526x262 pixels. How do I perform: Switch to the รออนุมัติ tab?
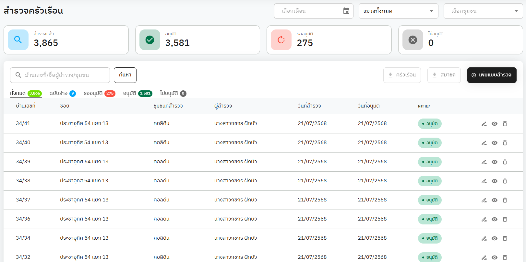pyautogui.click(x=100, y=93)
